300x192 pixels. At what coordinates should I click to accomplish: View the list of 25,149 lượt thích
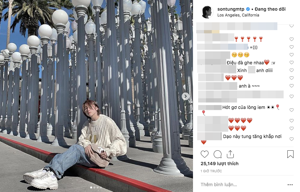pos(220,164)
